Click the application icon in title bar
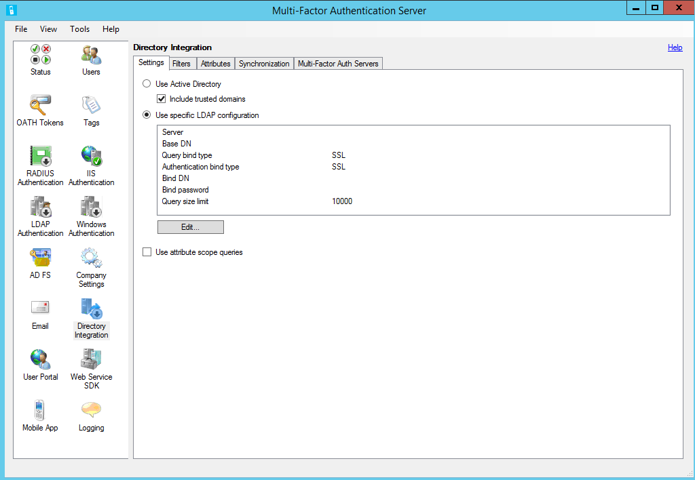Screen dimensions: 695x480 [12, 9]
